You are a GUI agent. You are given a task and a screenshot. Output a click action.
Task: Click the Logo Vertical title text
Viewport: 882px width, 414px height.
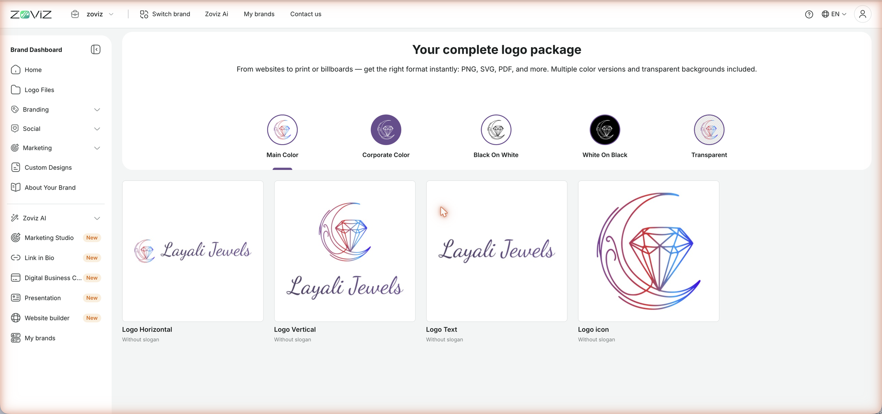pyautogui.click(x=295, y=329)
